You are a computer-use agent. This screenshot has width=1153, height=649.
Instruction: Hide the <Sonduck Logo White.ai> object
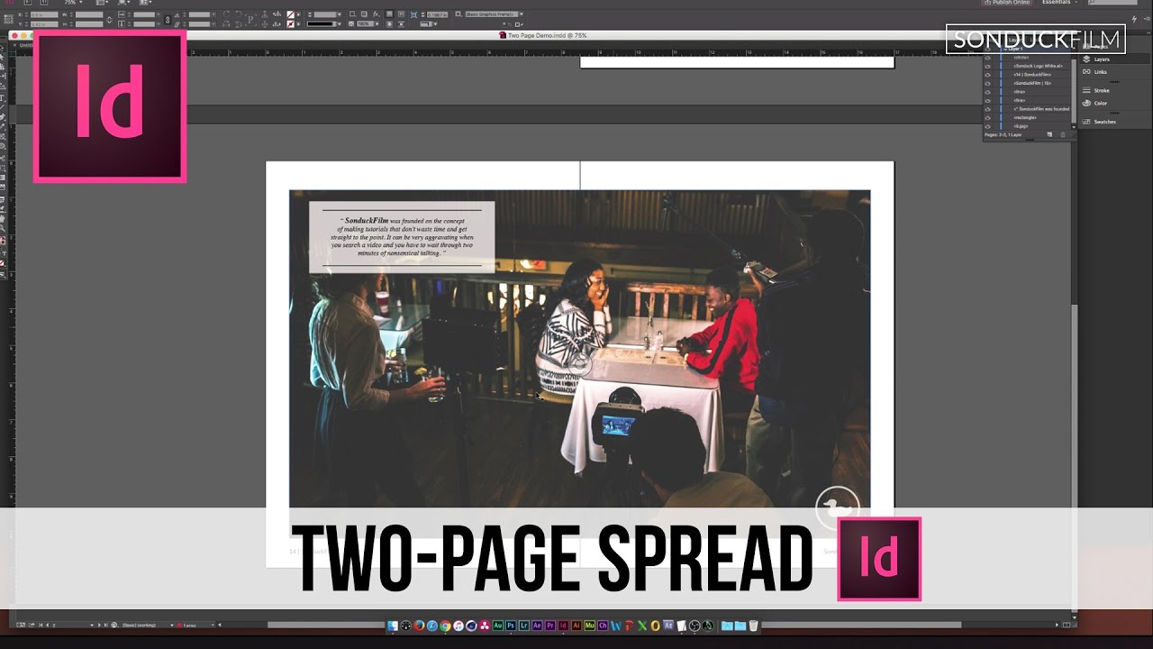[987, 67]
